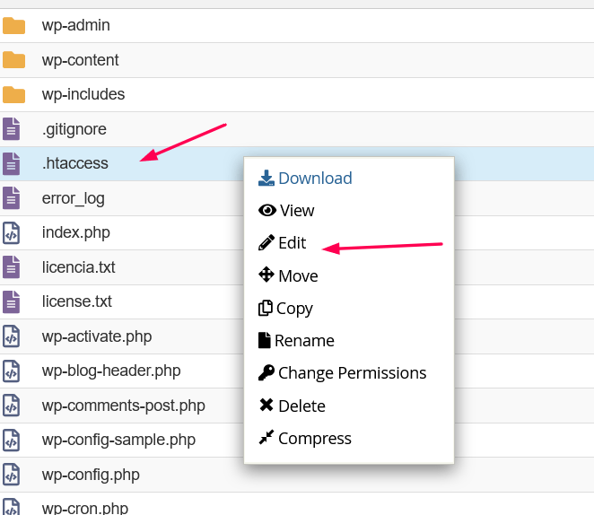Click the wp-config-sample.php code file icon
This screenshot has width=594, height=515.
click(11, 440)
